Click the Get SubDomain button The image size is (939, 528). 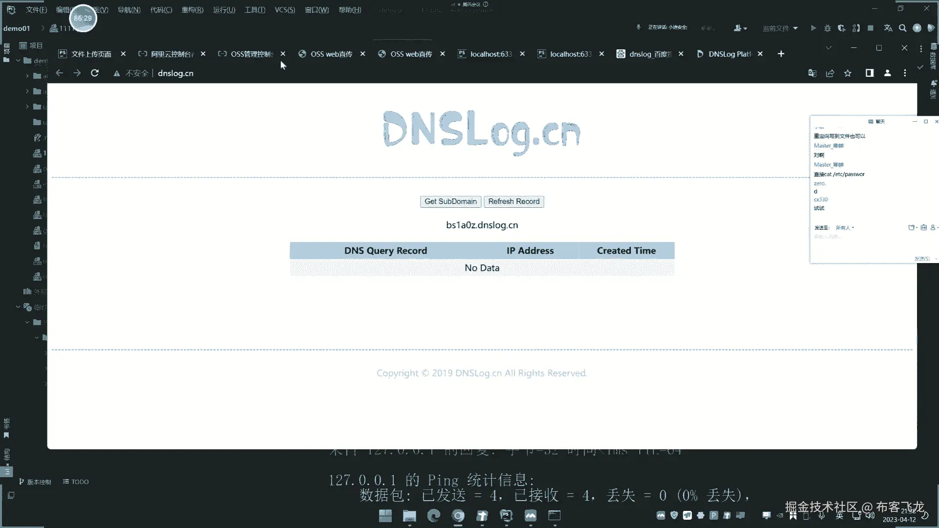click(x=450, y=201)
